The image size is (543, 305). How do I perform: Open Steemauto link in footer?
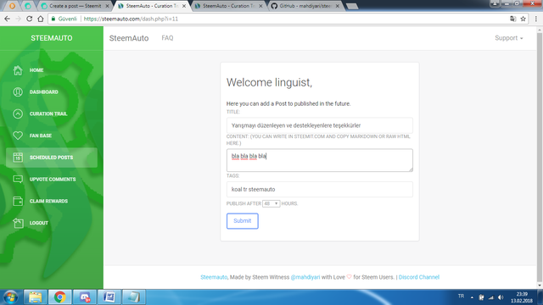214,277
